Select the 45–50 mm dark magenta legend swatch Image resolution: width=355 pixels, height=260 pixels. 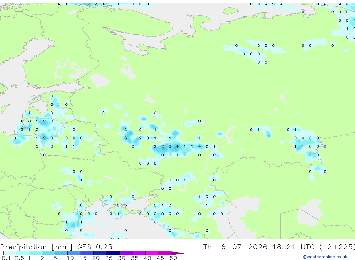[x=165, y=253]
